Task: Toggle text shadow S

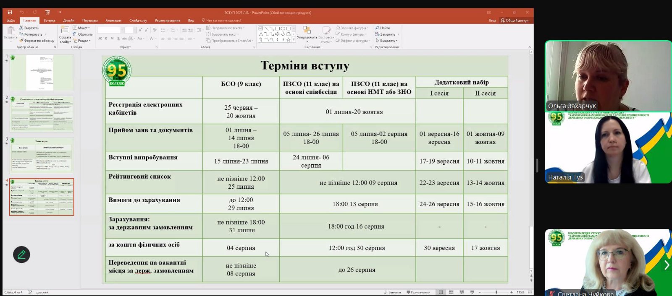Action: (x=118, y=39)
